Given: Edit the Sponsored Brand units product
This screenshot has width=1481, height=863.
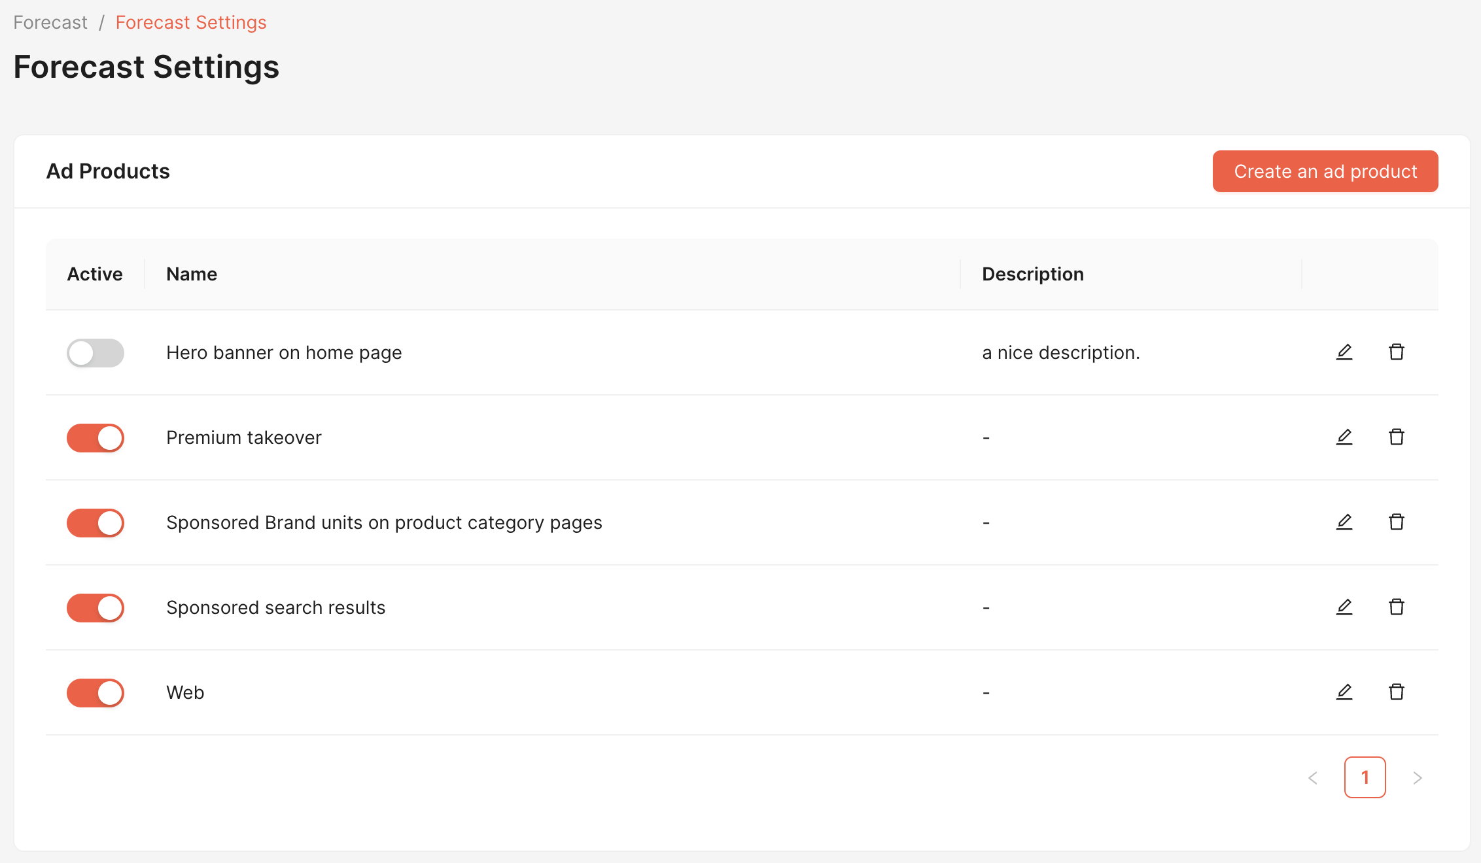Looking at the screenshot, I should (1344, 522).
